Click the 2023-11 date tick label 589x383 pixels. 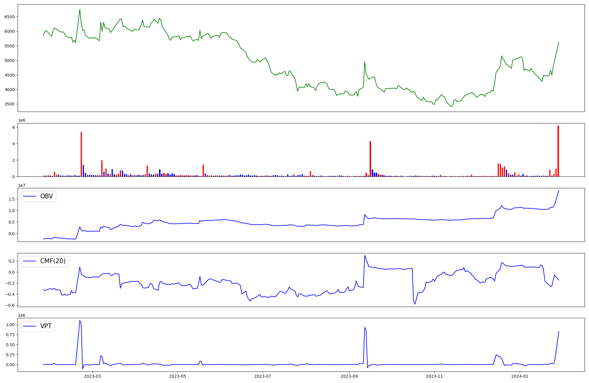point(434,376)
